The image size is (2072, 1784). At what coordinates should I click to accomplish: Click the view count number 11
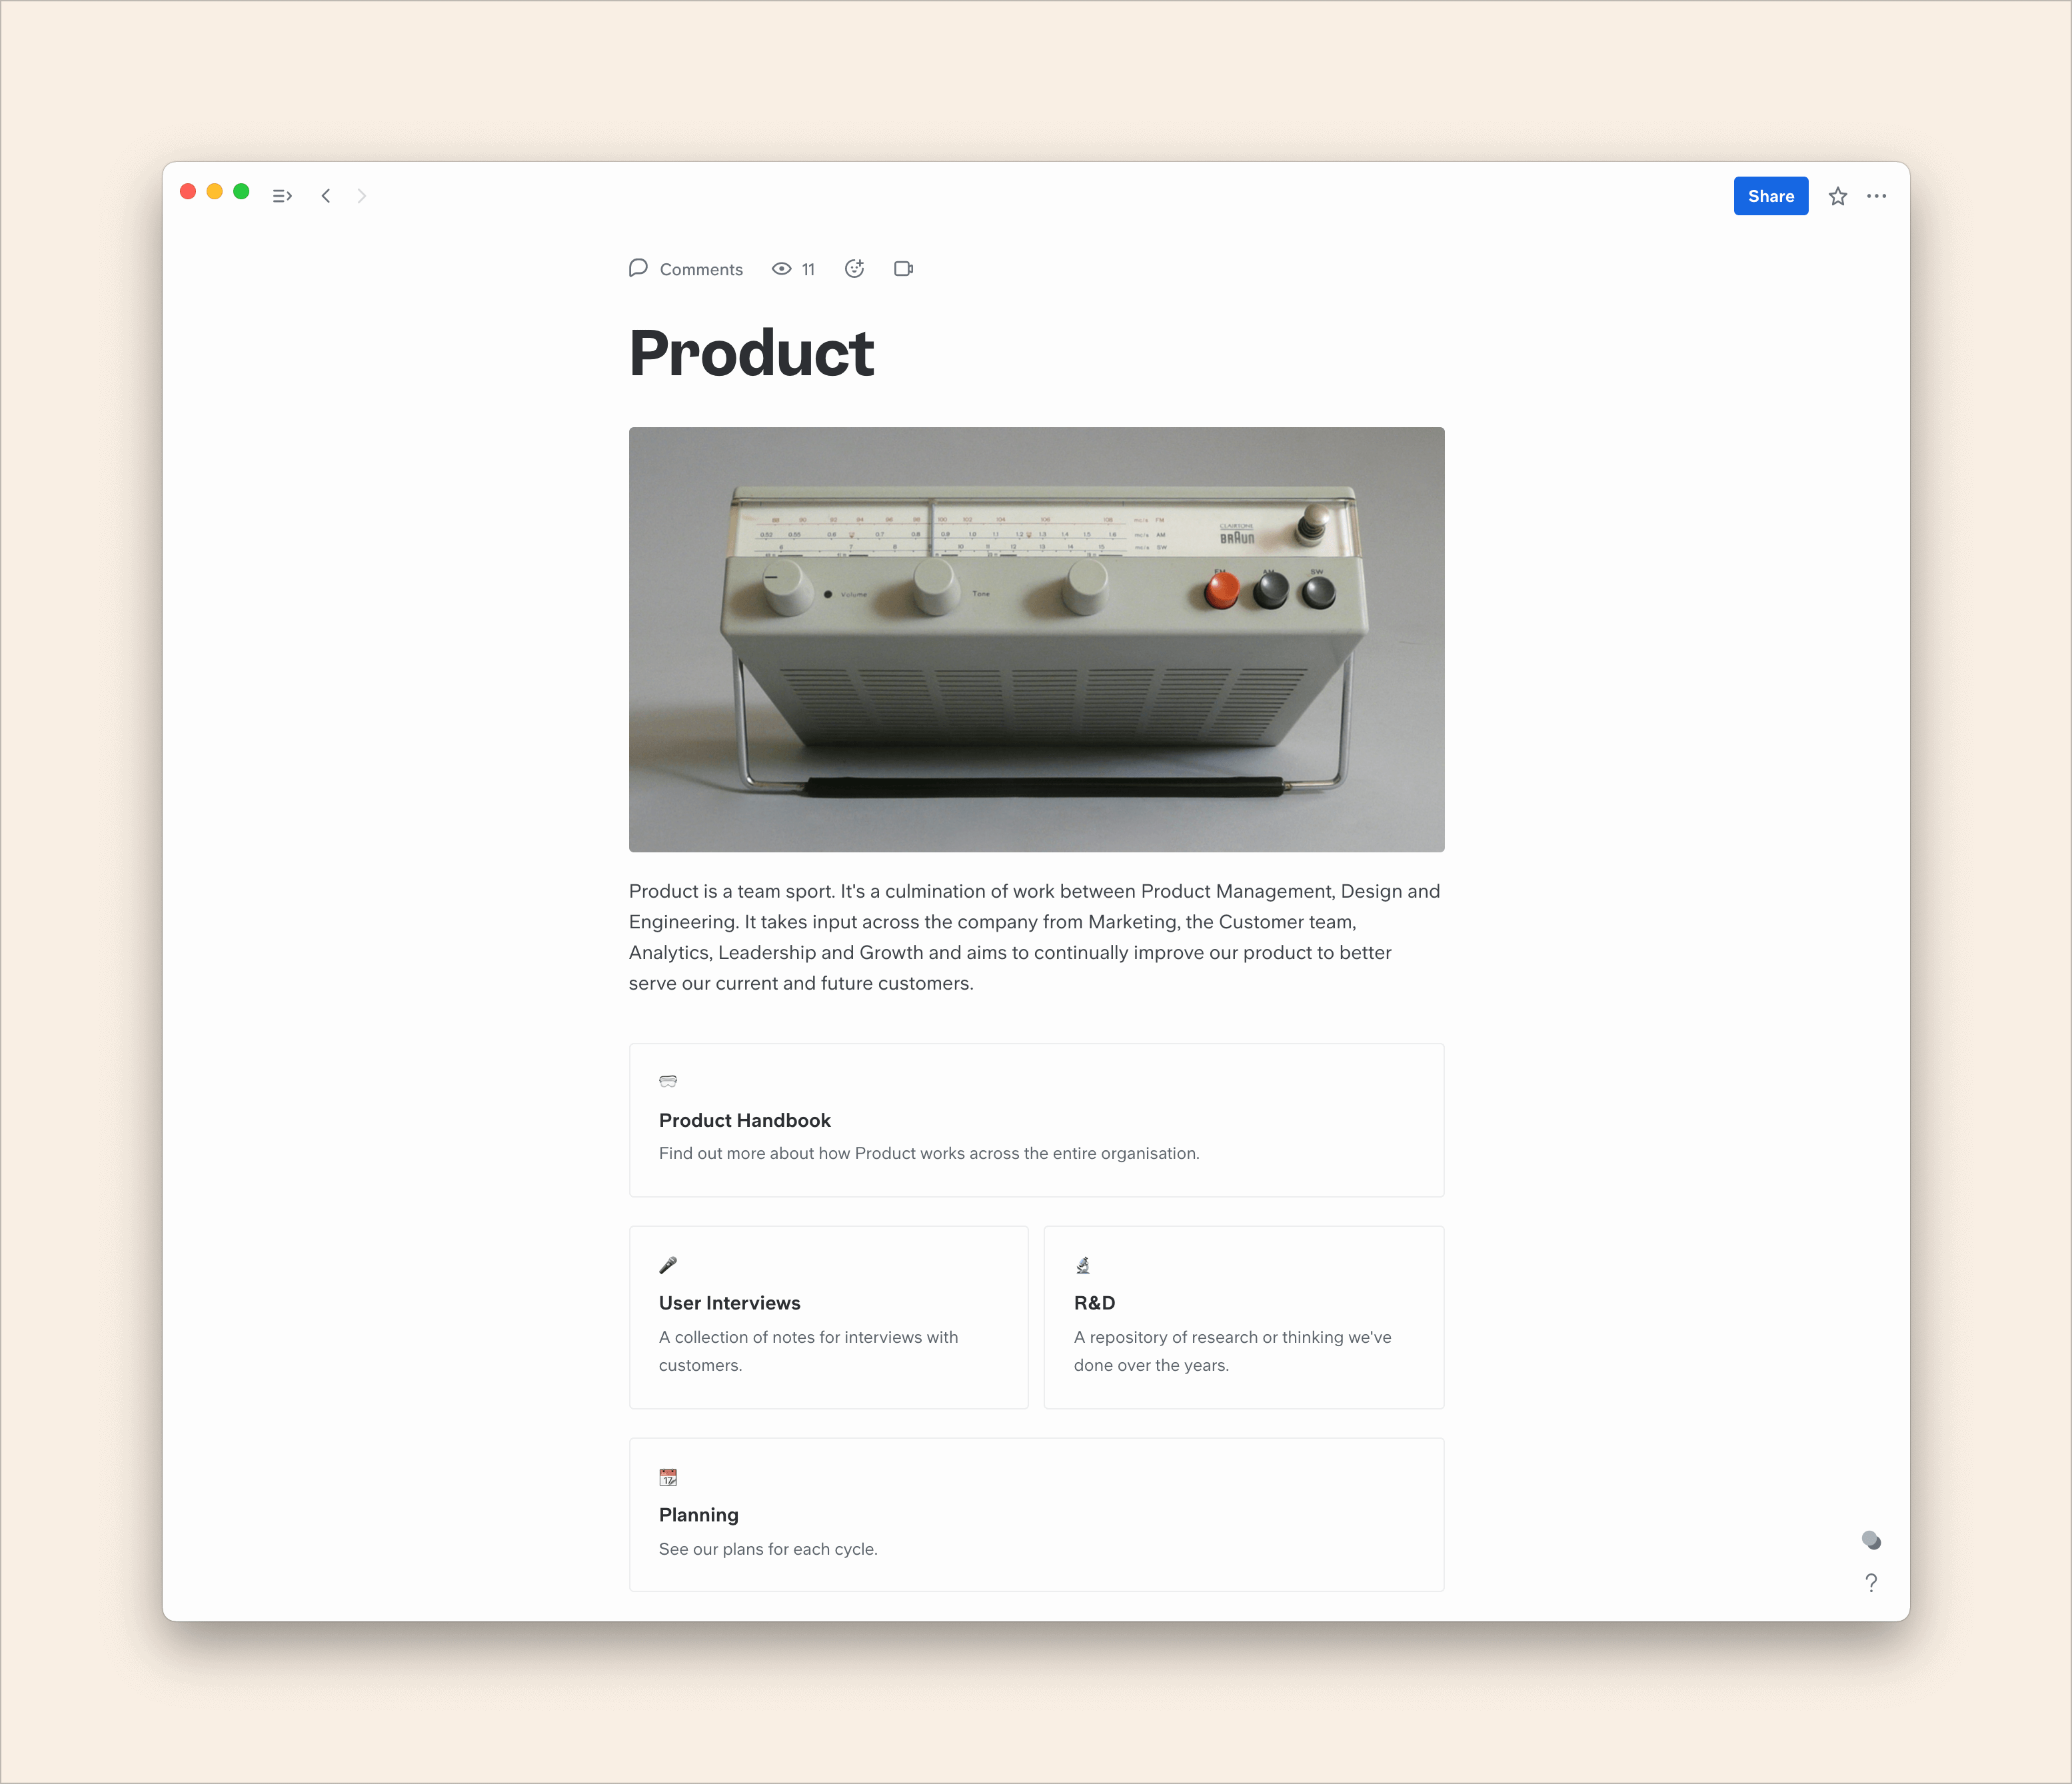pos(808,269)
